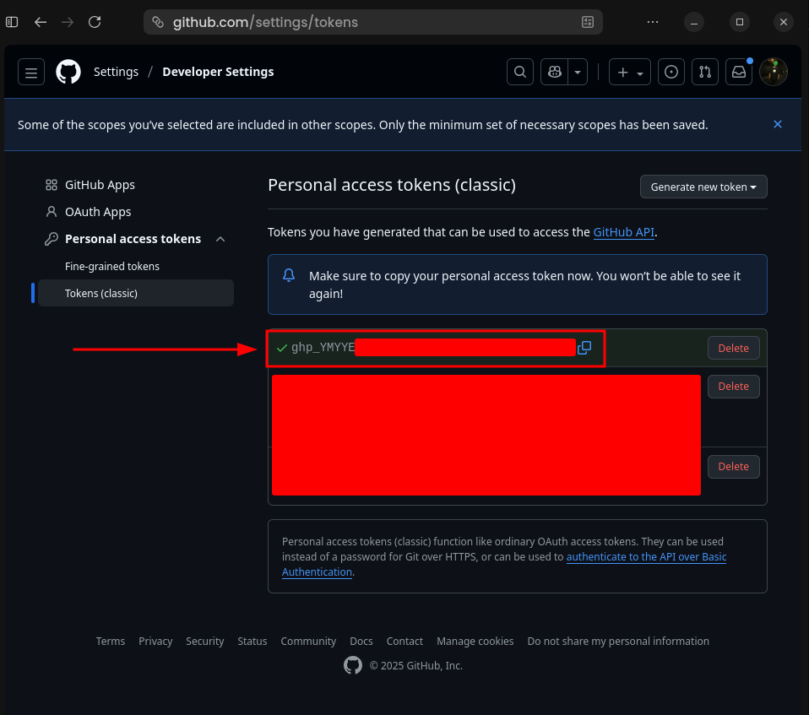Click the pull requests icon

[704, 72]
